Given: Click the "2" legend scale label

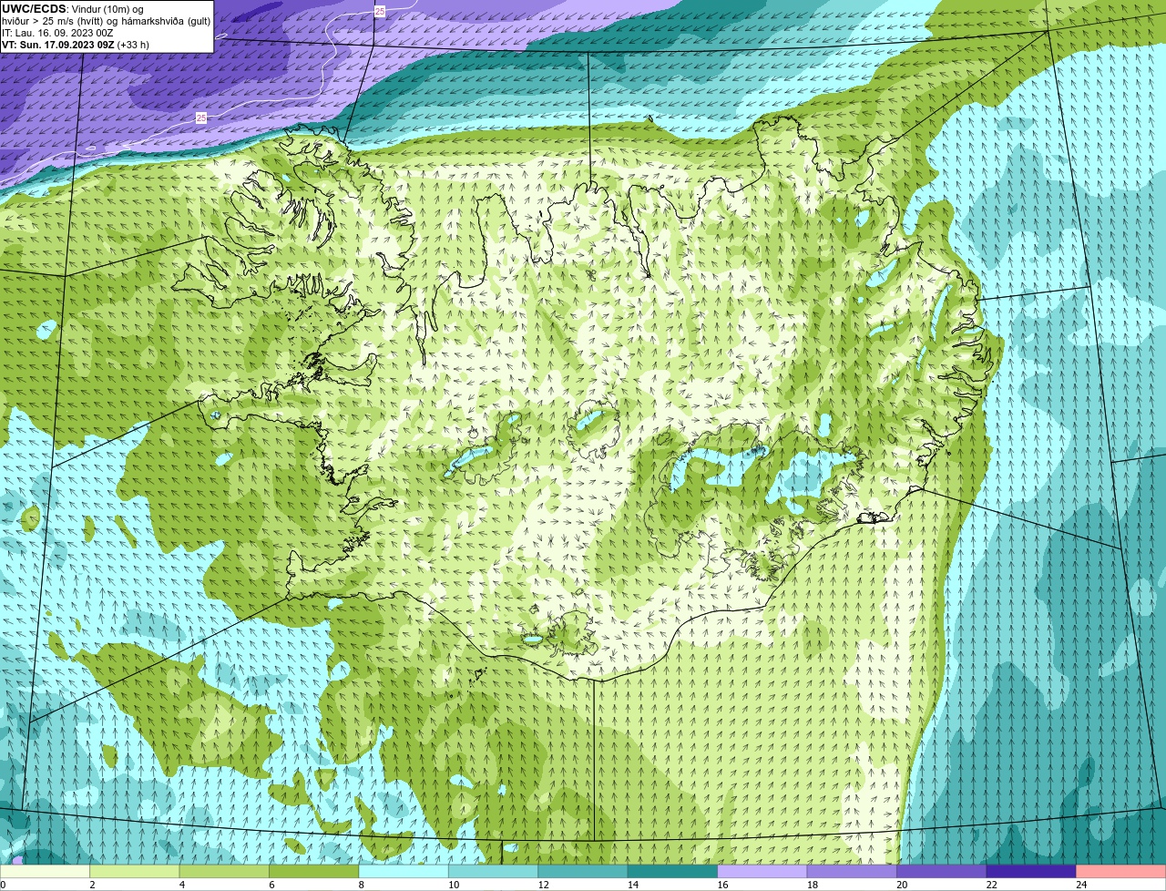Looking at the screenshot, I should point(92,885).
